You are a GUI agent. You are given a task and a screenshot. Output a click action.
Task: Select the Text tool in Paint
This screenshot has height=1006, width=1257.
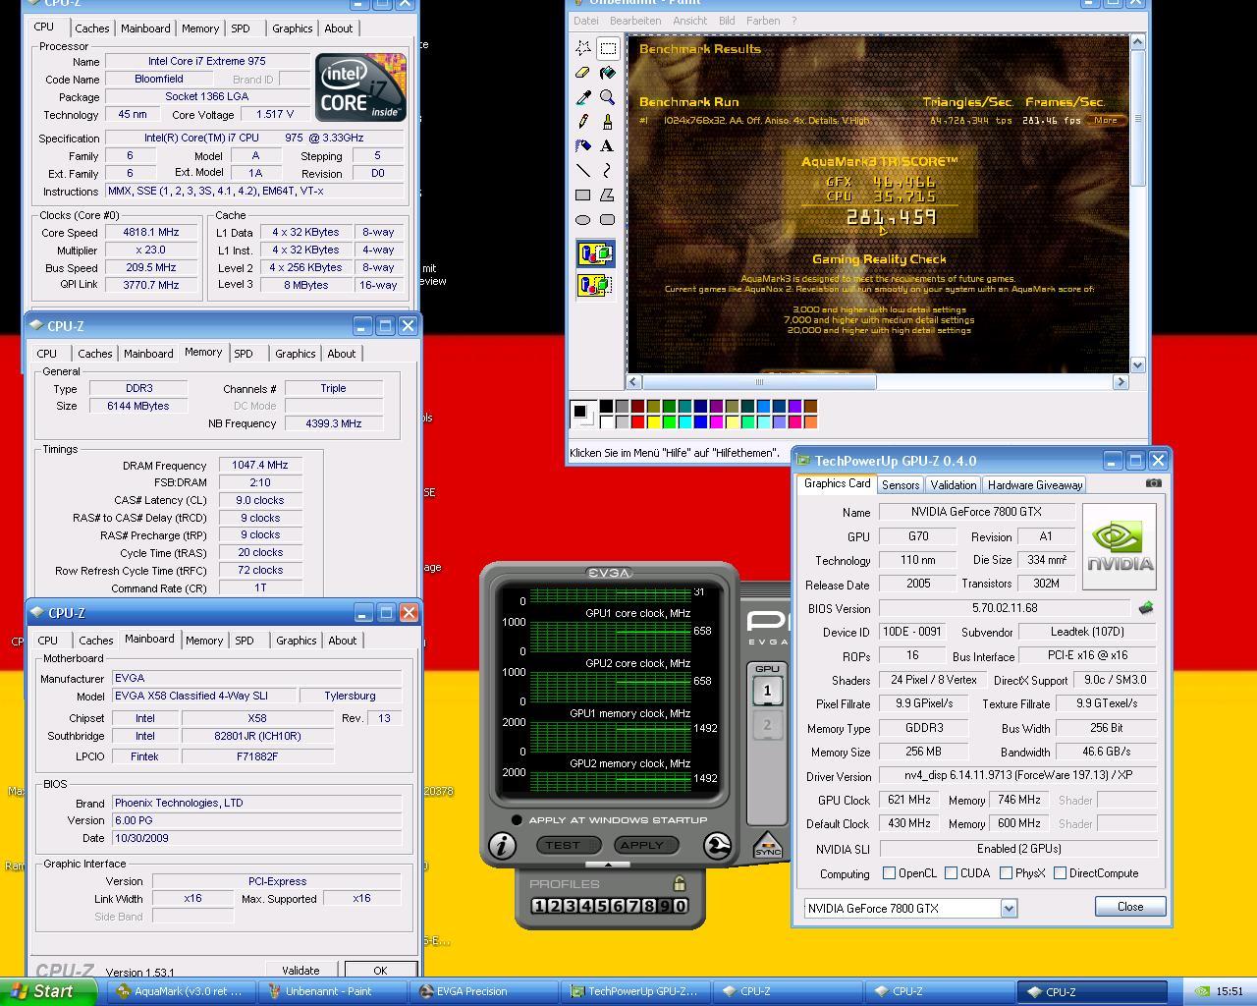coord(608,146)
